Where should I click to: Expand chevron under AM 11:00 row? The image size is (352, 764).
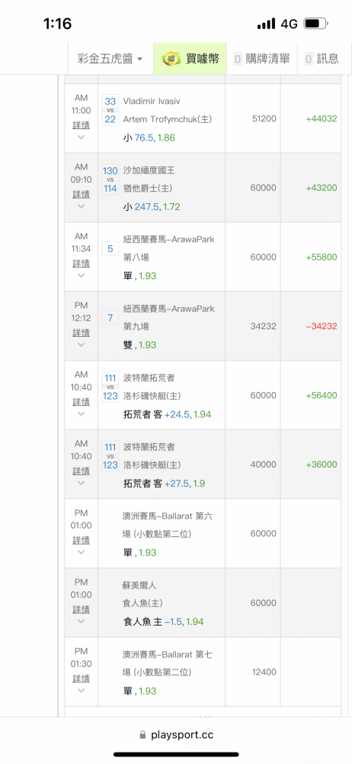coord(82,138)
